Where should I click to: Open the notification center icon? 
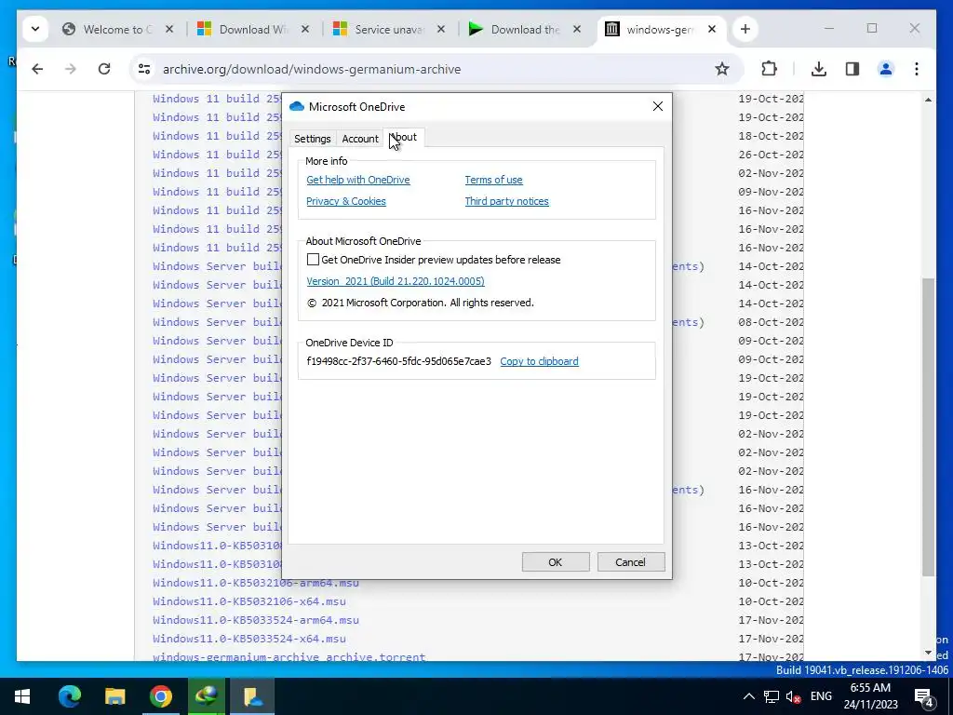point(924,696)
